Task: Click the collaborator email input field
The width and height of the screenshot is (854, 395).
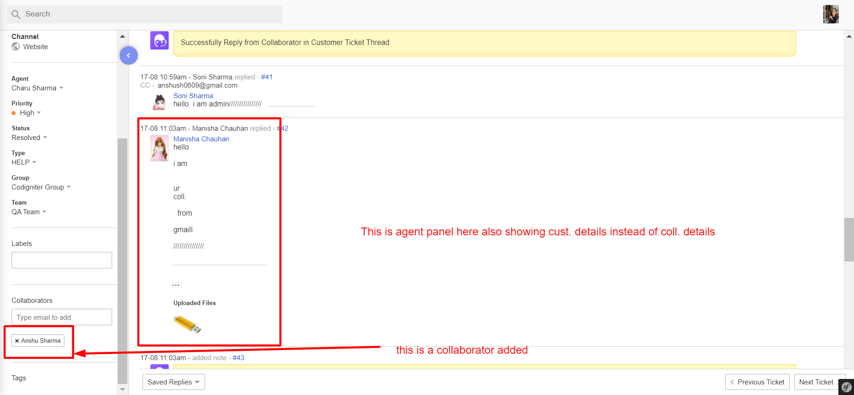Action: pyautogui.click(x=62, y=317)
